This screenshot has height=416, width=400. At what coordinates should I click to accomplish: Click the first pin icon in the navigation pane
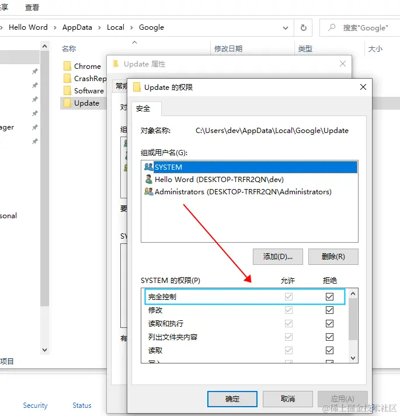(35, 71)
